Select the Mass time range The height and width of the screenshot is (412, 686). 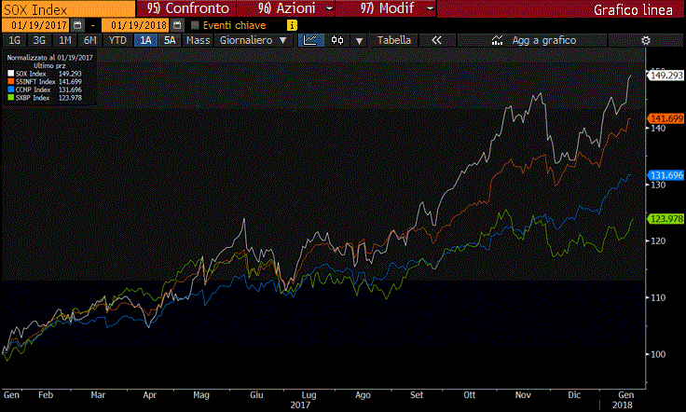point(198,40)
